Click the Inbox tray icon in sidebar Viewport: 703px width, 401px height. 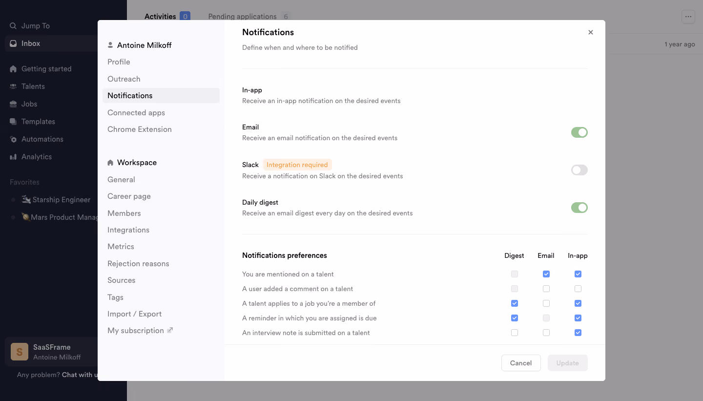pyautogui.click(x=13, y=43)
